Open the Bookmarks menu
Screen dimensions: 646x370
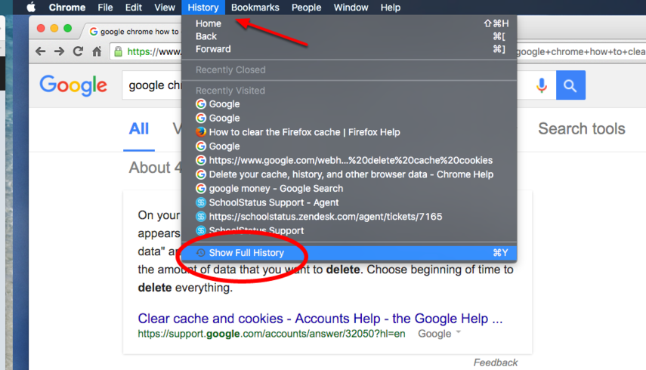tap(255, 8)
